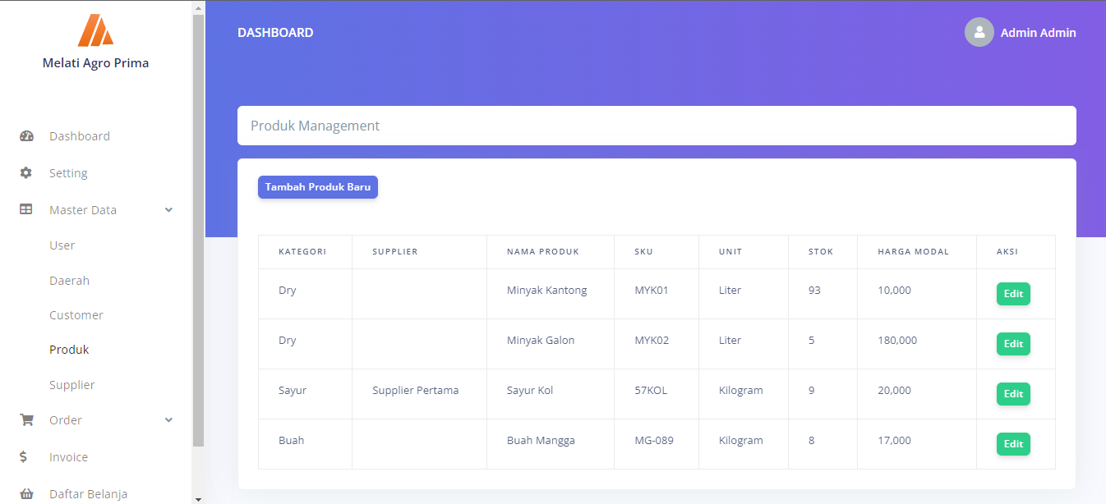
Task: Click the Setting gear icon
Action: coord(26,173)
